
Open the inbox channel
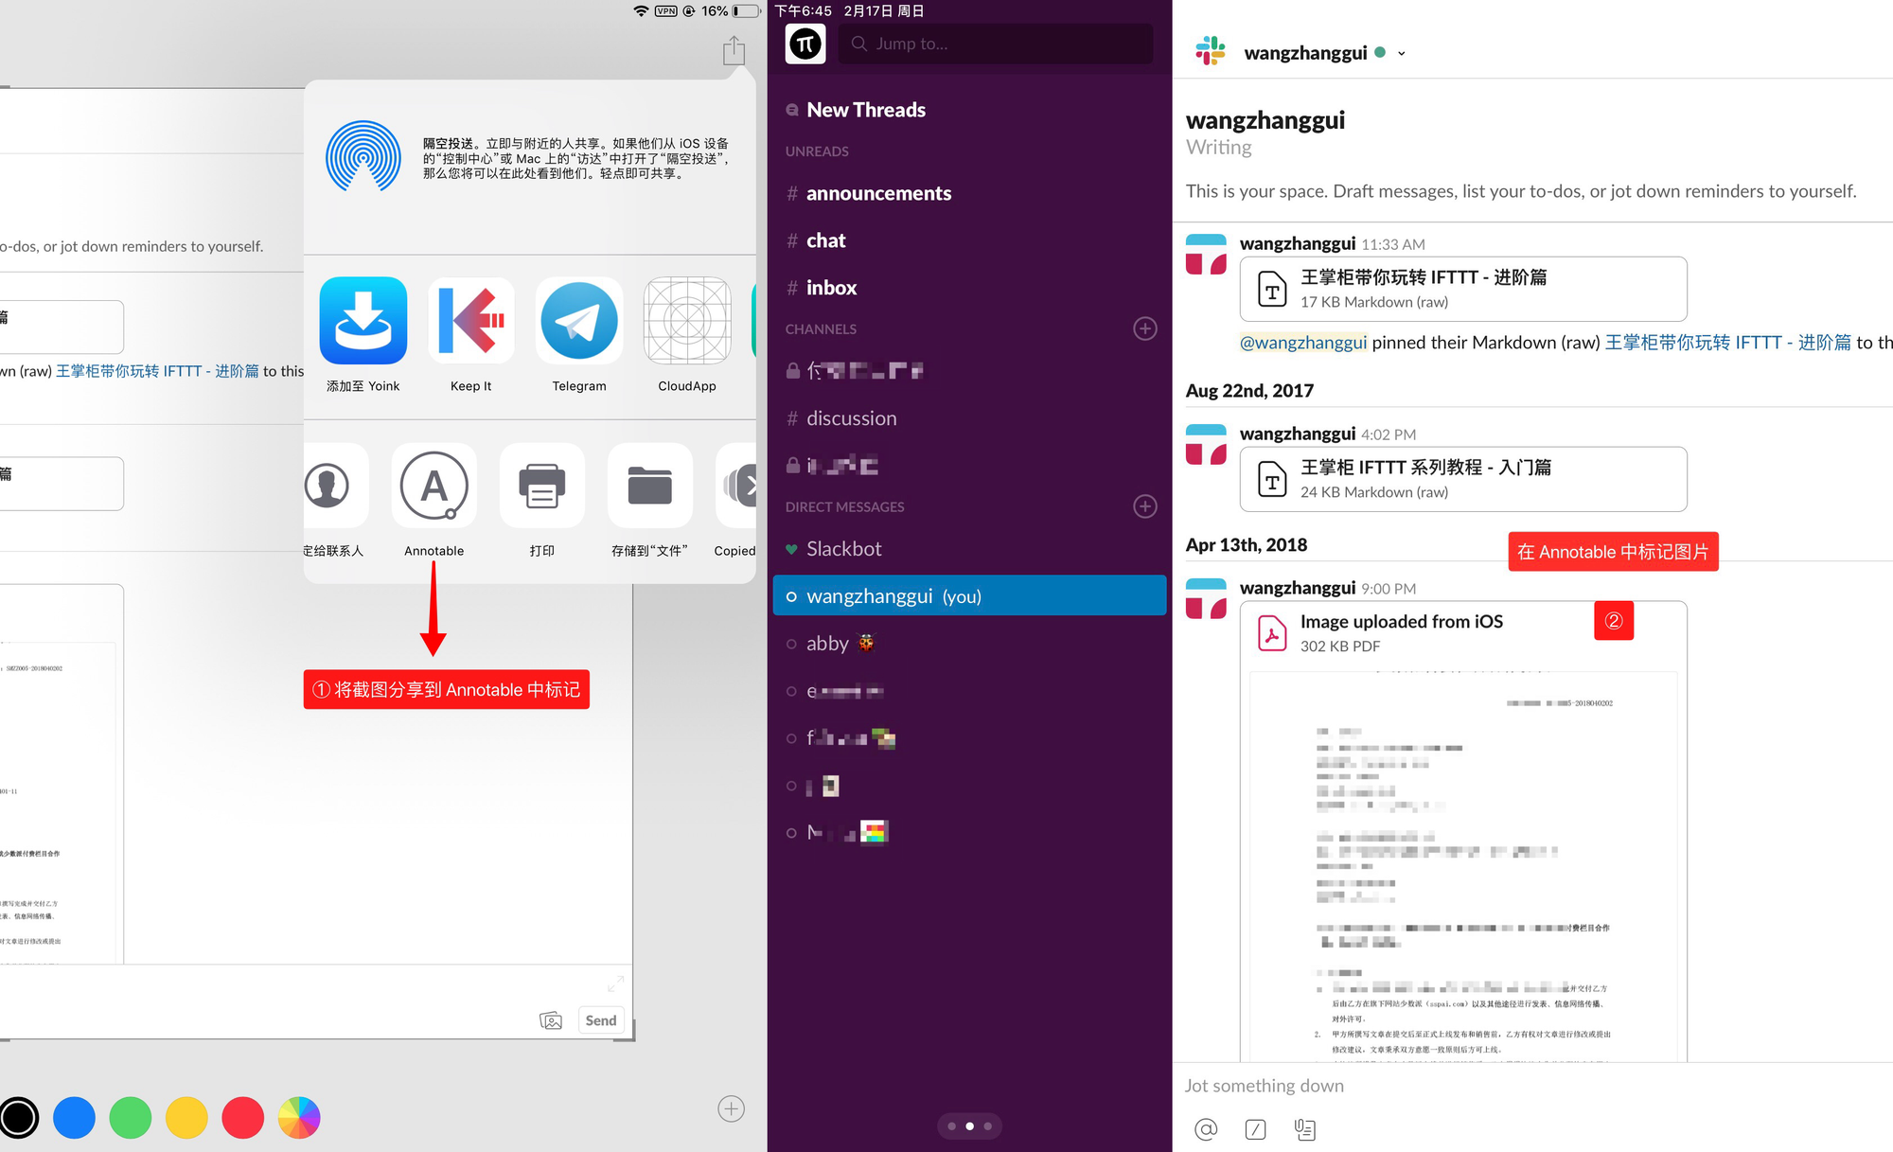pyautogui.click(x=831, y=288)
